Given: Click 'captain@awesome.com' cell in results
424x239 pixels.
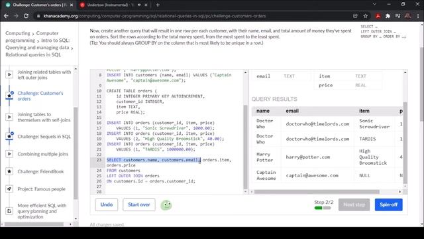Looking at the screenshot, I should pyautogui.click(x=312, y=175).
